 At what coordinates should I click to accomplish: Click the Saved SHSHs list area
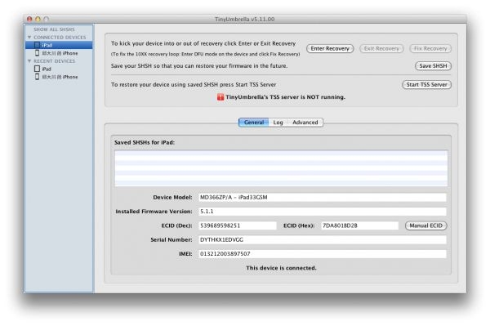click(x=281, y=168)
